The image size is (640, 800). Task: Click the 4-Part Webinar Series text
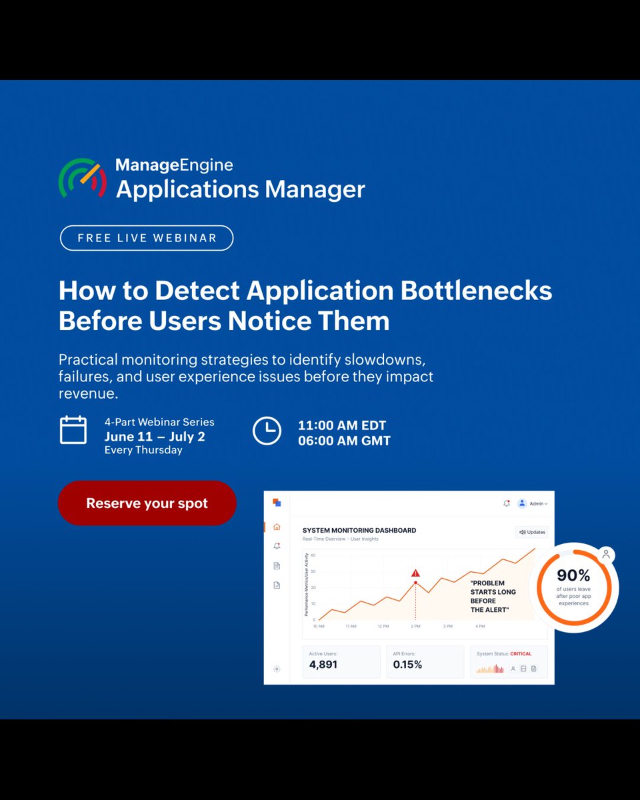pyautogui.click(x=159, y=423)
